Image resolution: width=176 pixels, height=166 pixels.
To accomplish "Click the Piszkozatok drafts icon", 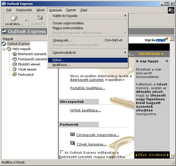I will (x=15, y=75).
